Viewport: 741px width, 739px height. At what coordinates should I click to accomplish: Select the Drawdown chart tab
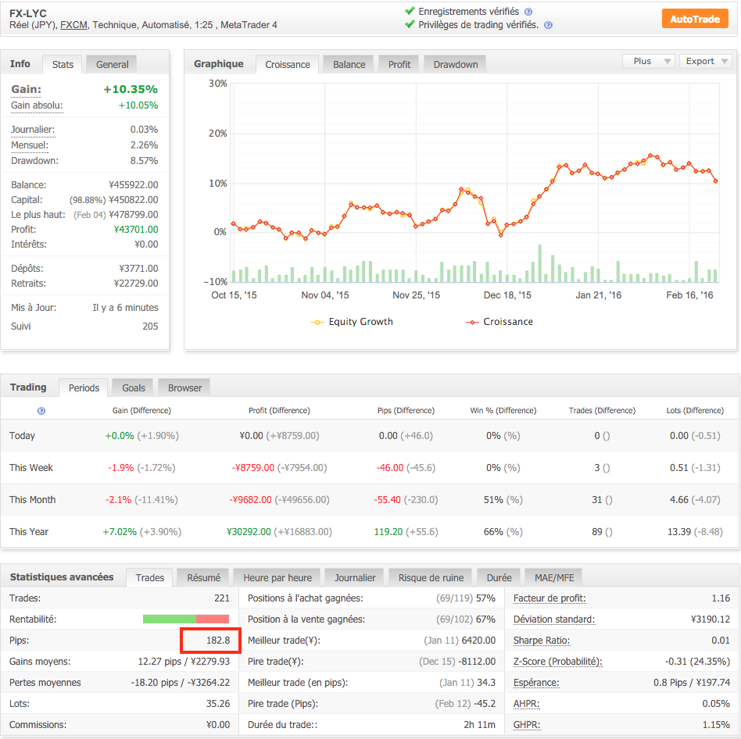coord(456,64)
